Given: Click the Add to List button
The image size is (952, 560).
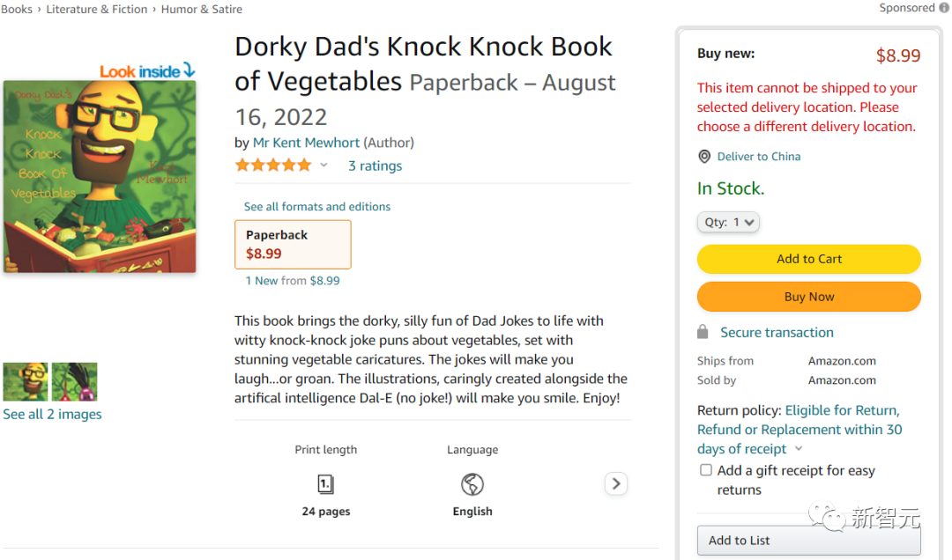Looking at the screenshot, I should 808,541.
